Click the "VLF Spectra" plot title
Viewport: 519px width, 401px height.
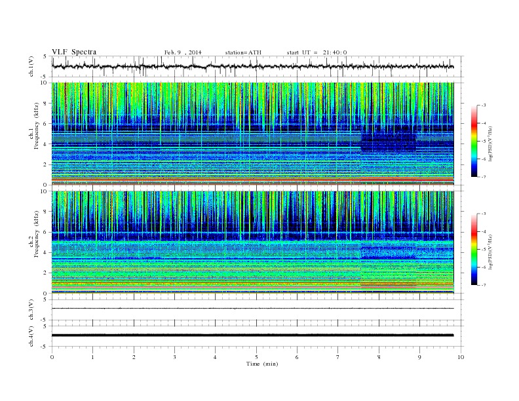tap(74, 52)
